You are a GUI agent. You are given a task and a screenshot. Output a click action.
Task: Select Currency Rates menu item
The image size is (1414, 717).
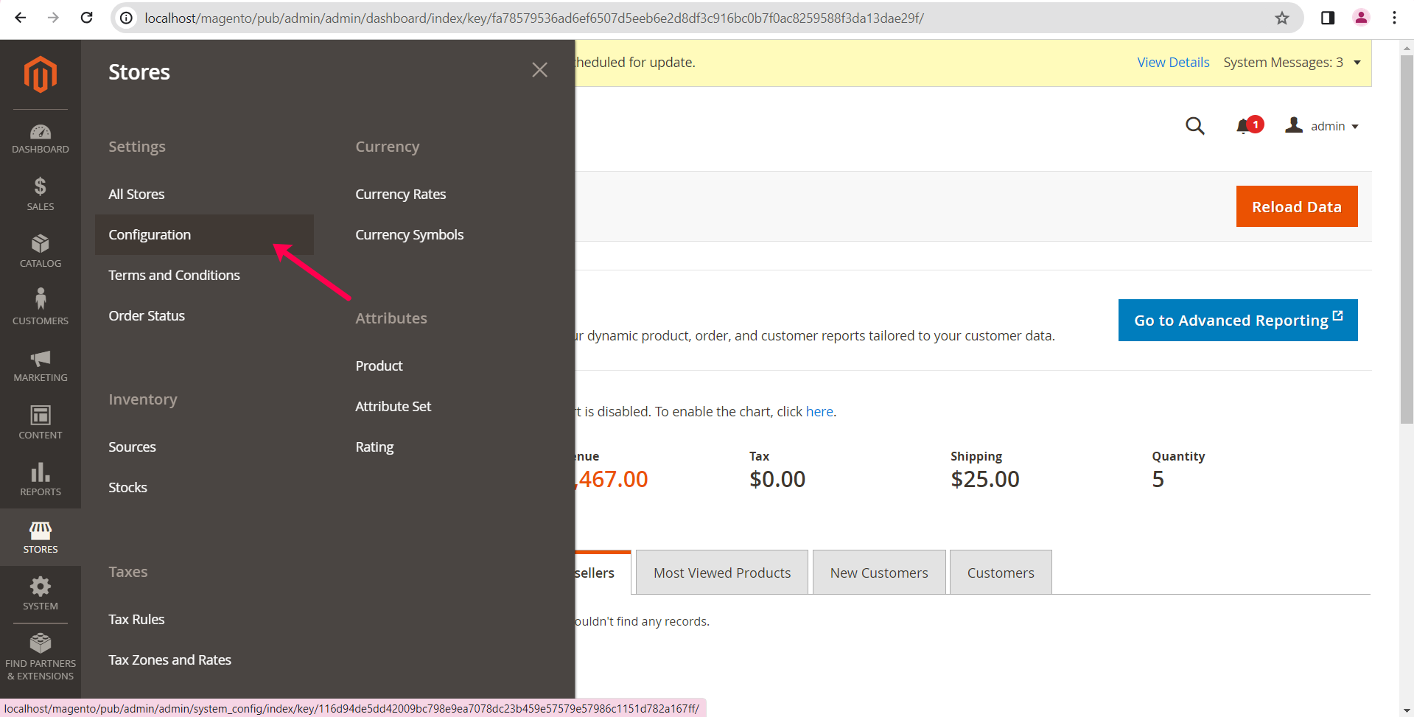point(400,194)
